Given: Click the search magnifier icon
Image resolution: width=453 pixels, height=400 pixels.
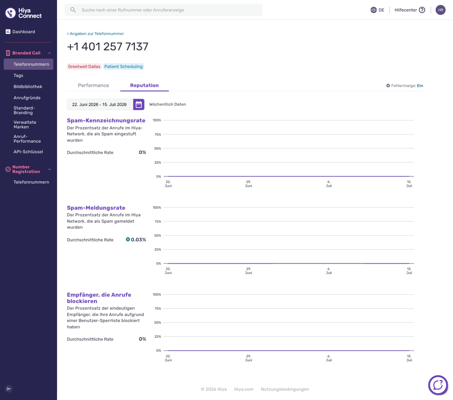Looking at the screenshot, I should [x=73, y=10].
